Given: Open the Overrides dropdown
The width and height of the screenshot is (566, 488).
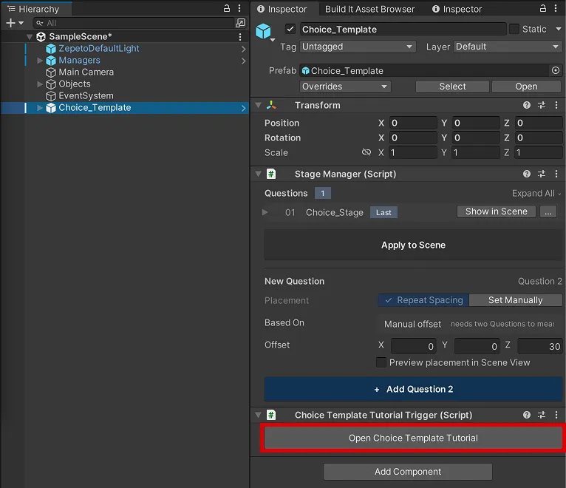Looking at the screenshot, I should pyautogui.click(x=345, y=87).
